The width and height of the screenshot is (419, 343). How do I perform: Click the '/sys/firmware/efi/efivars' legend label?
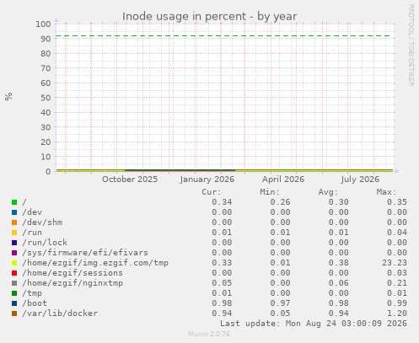coord(85,253)
